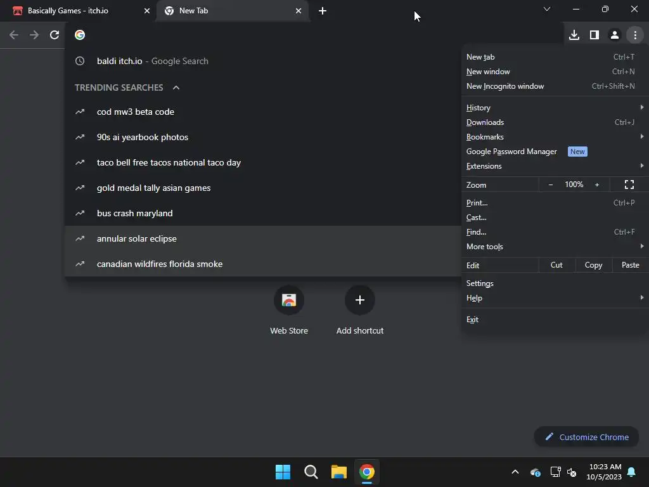This screenshot has height=487, width=649.
Task: Click the network display tray icon
Action: pos(555,472)
